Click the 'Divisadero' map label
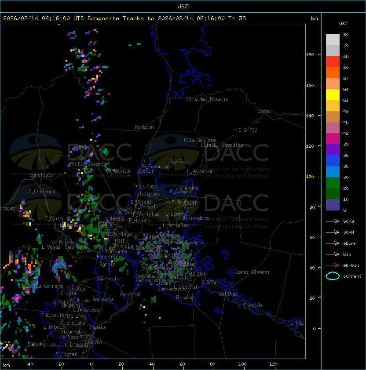Image resolution: width=366 pixels, height=370 pixels. 195,218
